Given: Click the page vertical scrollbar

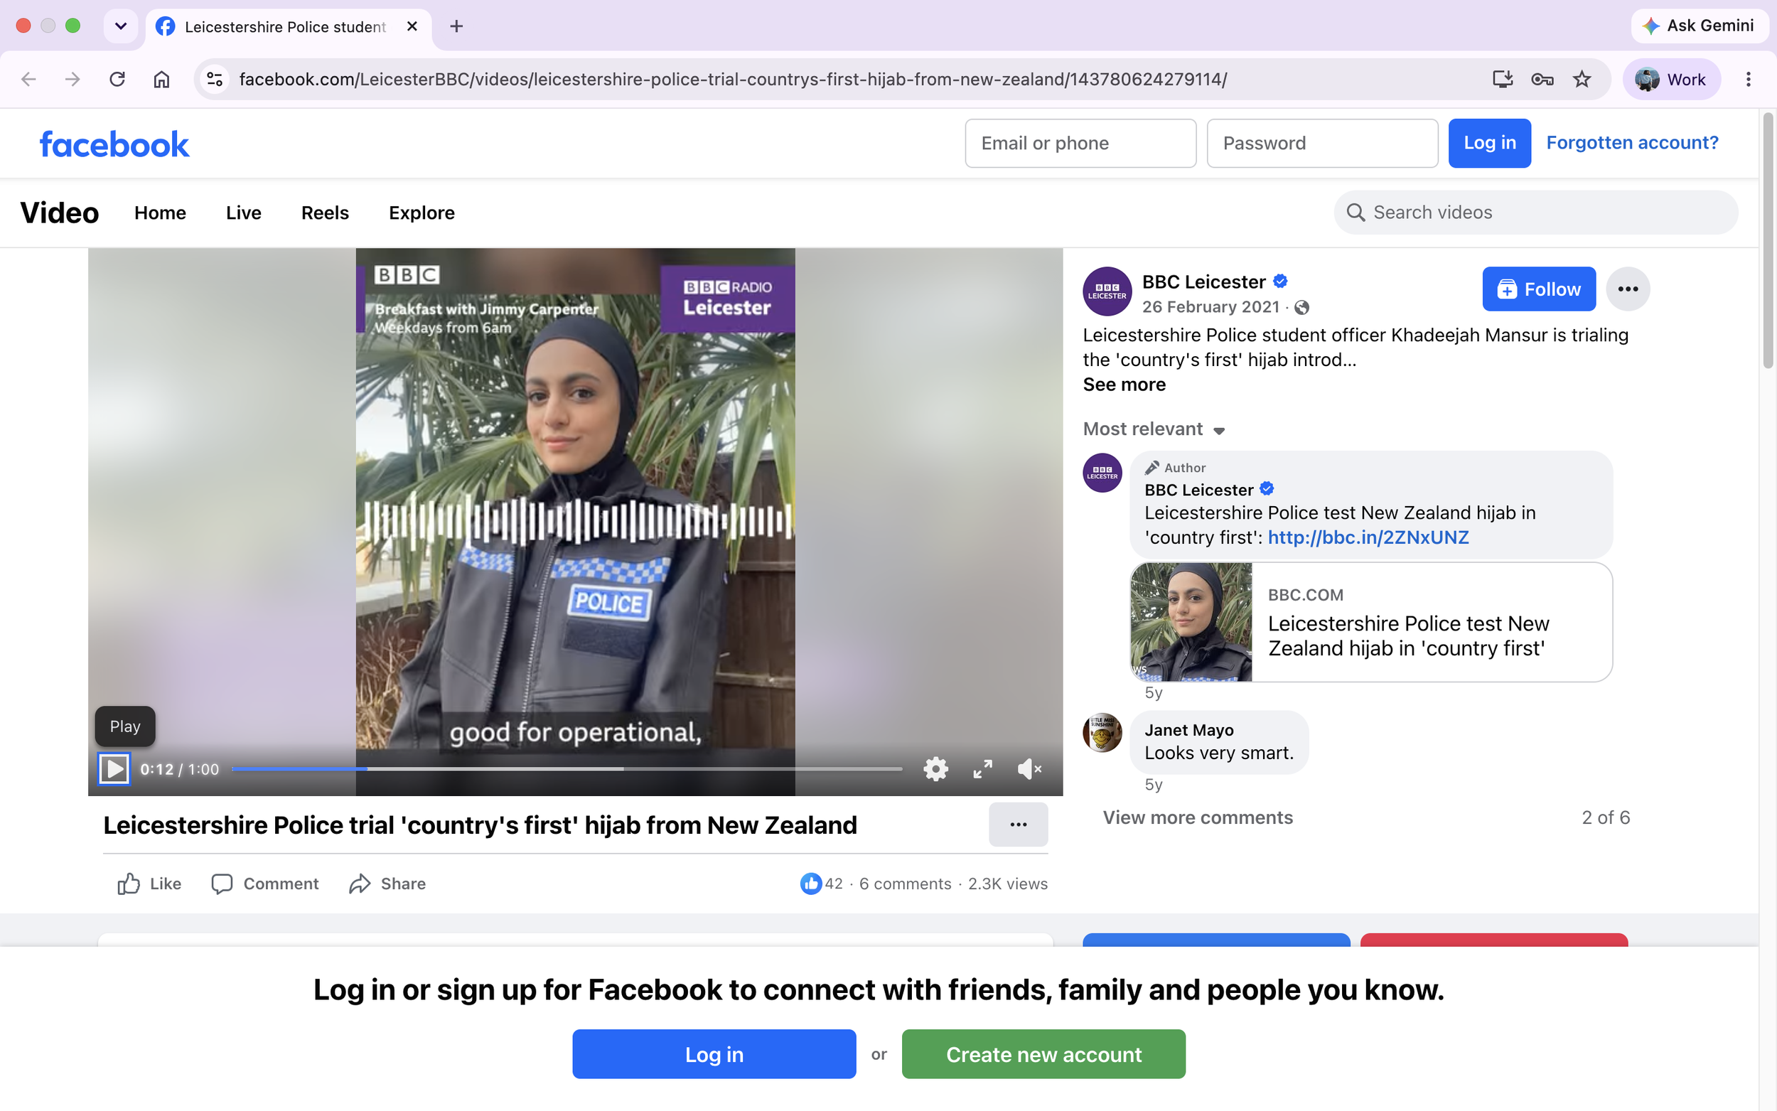Looking at the screenshot, I should pos(1768,240).
